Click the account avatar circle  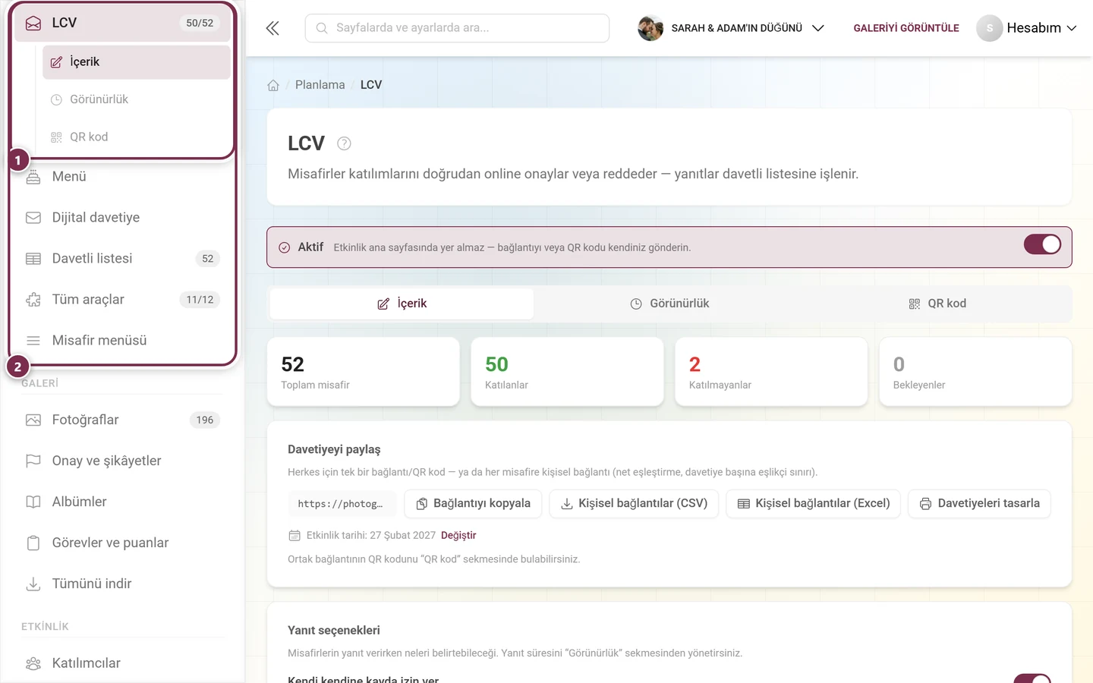click(x=989, y=28)
